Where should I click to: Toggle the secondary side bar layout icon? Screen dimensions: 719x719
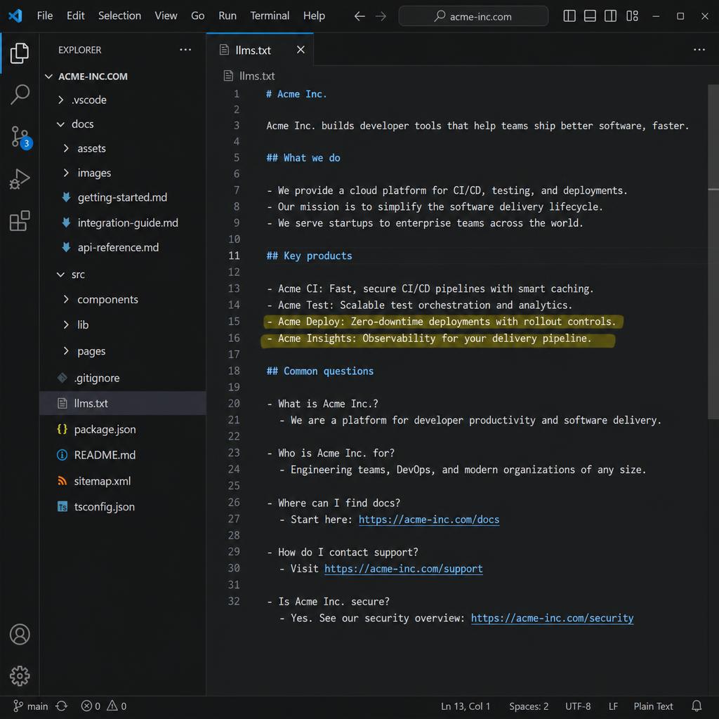[610, 16]
